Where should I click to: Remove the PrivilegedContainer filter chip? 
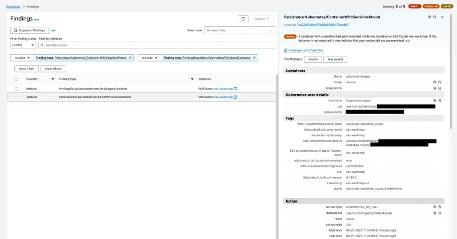click(x=255, y=58)
